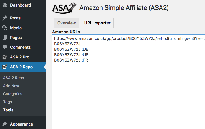Click the ASA2 logo in the header
205x129 pixels.
[64, 8]
